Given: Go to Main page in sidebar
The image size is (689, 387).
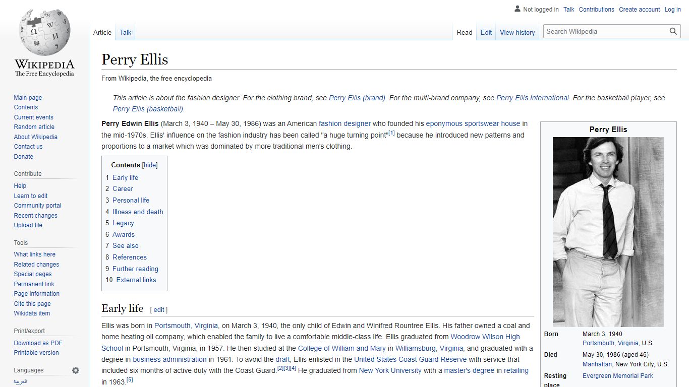Looking at the screenshot, I should click(28, 98).
